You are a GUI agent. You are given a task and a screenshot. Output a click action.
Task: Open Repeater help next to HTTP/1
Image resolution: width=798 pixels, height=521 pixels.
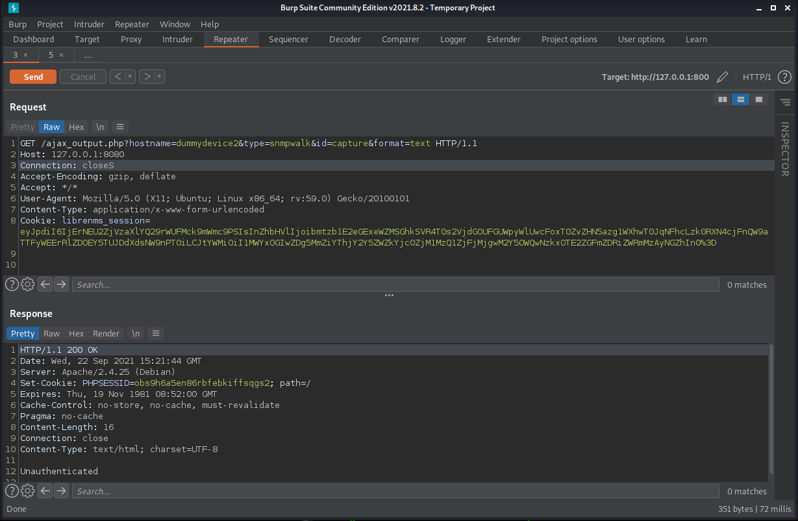click(784, 77)
